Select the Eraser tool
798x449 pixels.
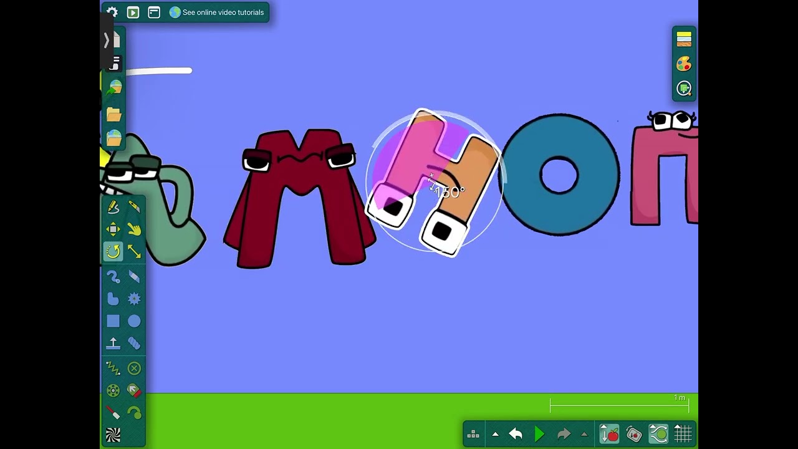tap(134, 276)
